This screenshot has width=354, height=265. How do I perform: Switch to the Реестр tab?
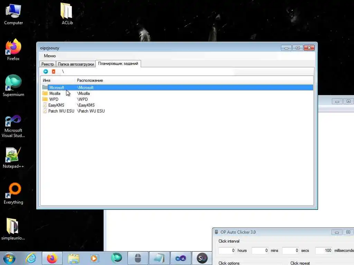pos(47,64)
